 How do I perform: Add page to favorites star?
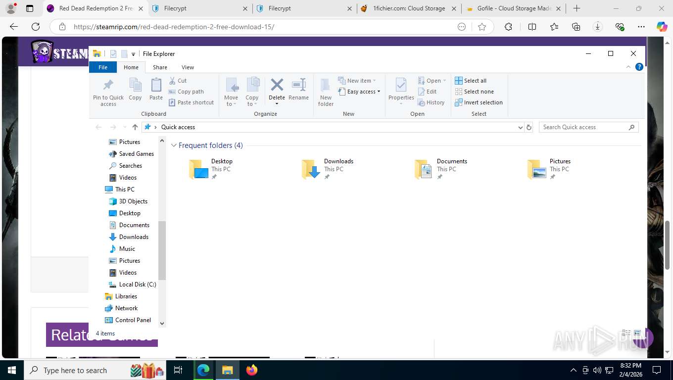(482, 27)
